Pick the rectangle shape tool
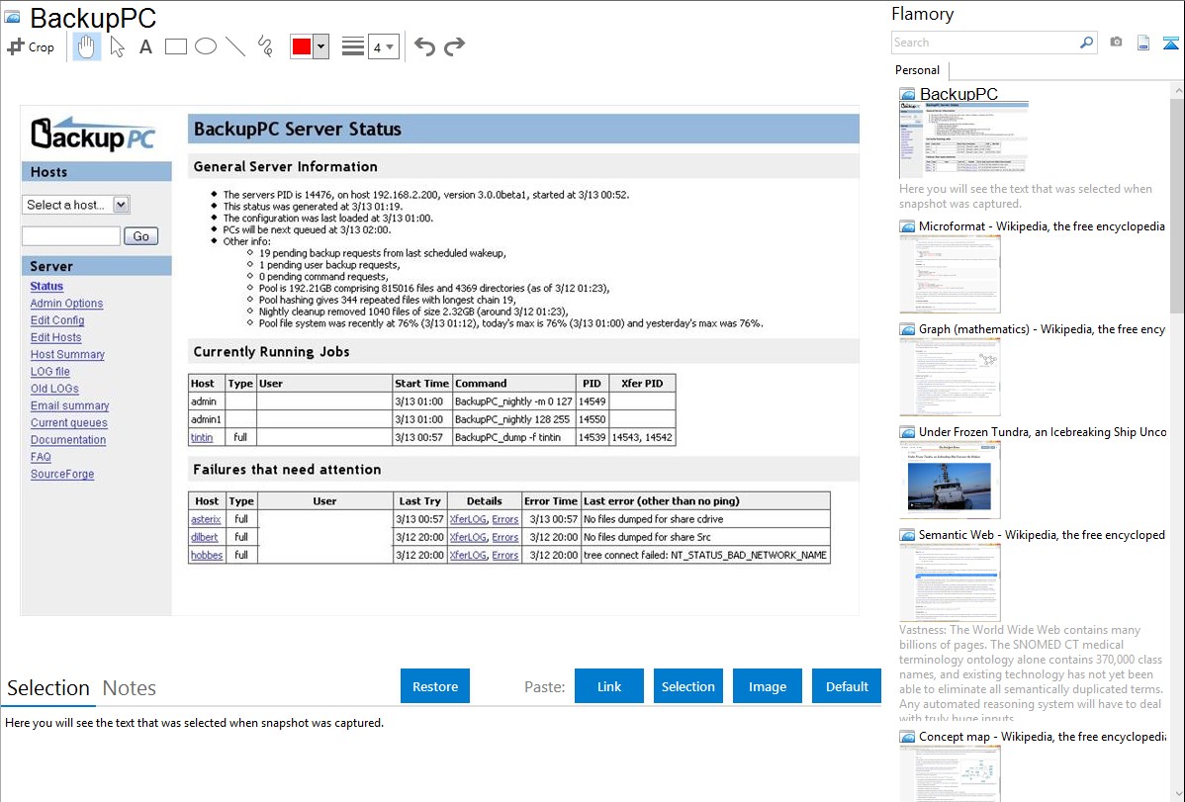The width and height of the screenshot is (1185, 802). (175, 46)
